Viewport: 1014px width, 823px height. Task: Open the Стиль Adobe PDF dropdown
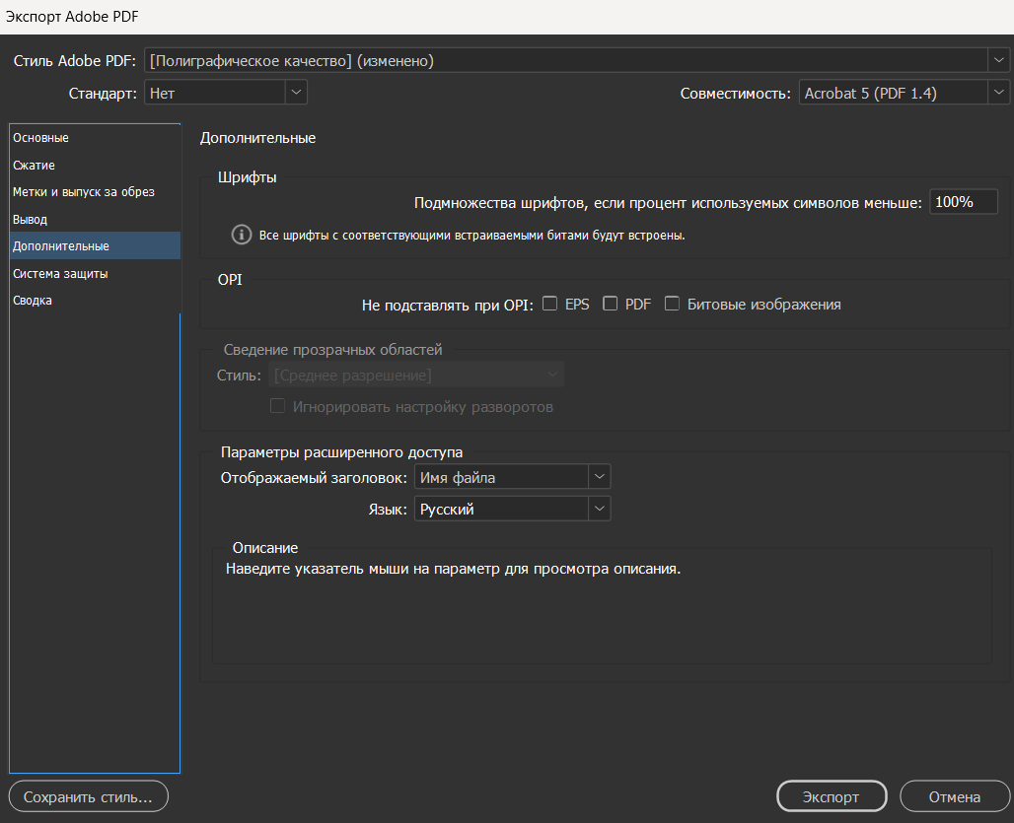[x=576, y=61]
